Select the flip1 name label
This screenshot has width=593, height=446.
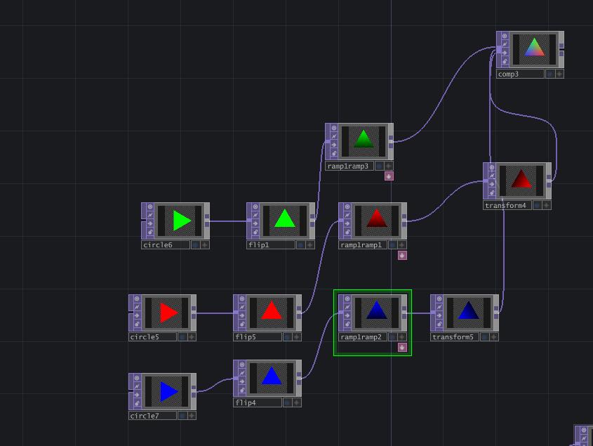(270, 245)
